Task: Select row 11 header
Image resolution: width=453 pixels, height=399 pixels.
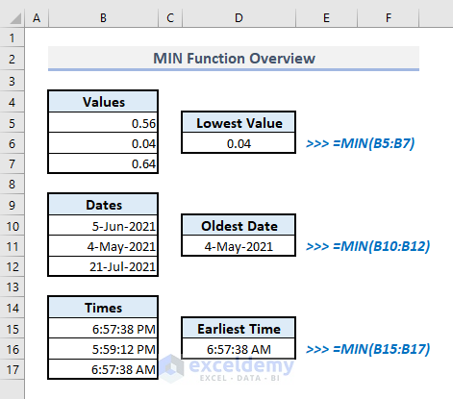Action: (x=13, y=246)
